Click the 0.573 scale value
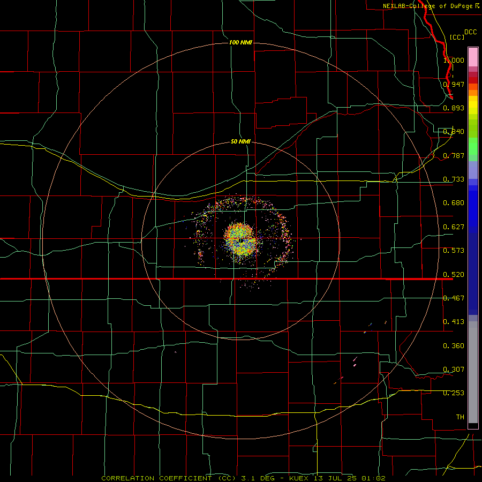The height and width of the screenshot is (482, 482). 454,251
